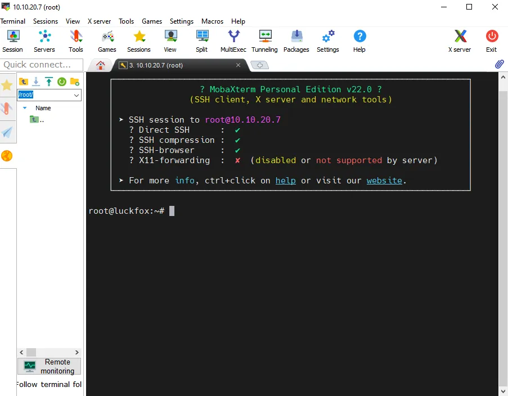
Task: Click the paperclip icon near the tabs
Action: (x=499, y=64)
